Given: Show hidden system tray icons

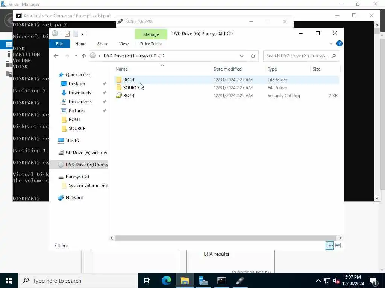Looking at the screenshot, I should pos(318,280).
